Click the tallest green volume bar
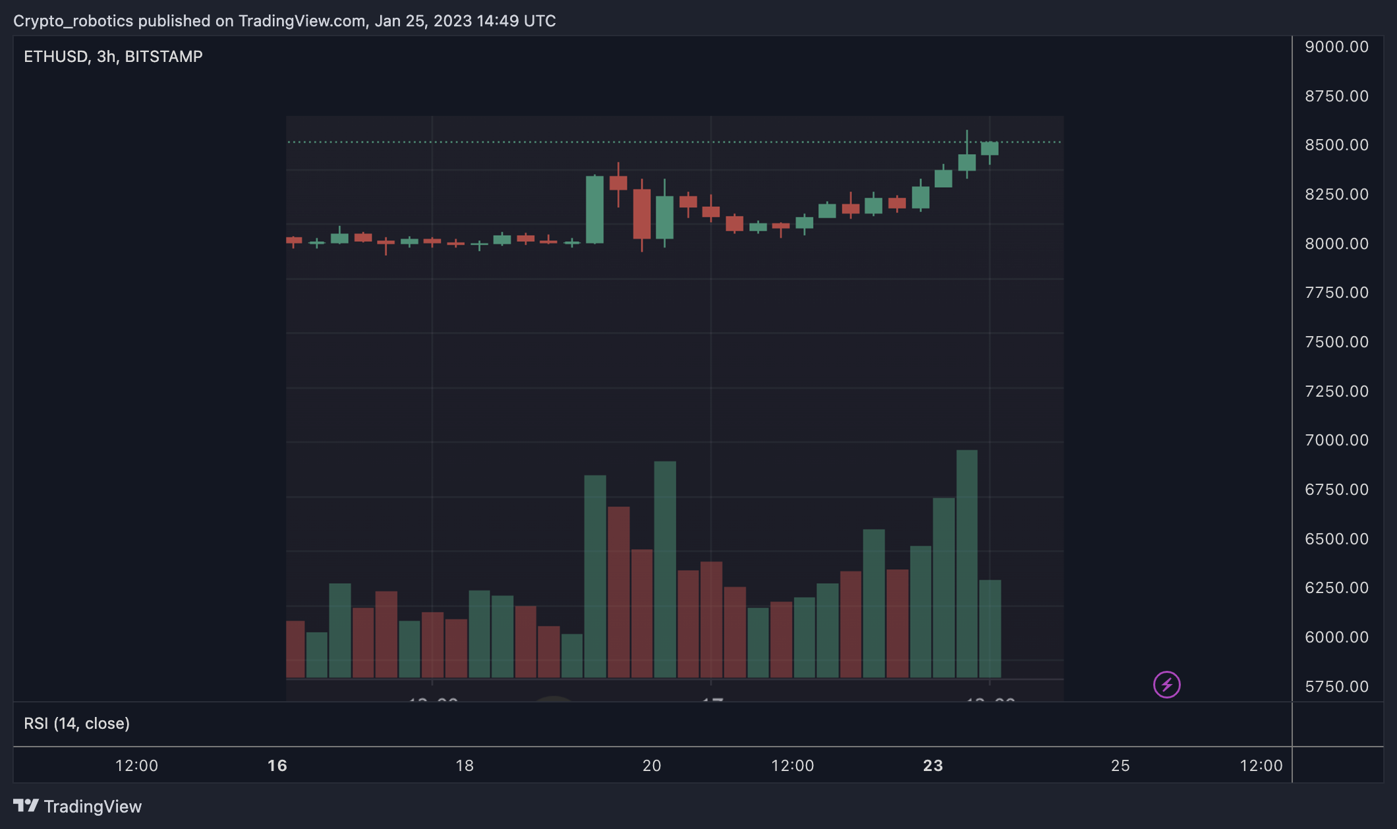 (x=967, y=564)
